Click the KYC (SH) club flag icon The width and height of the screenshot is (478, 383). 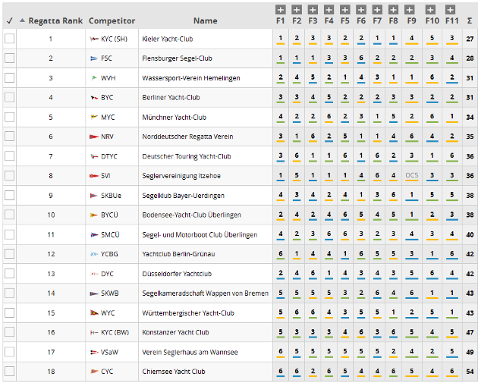pyautogui.click(x=94, y=39)
